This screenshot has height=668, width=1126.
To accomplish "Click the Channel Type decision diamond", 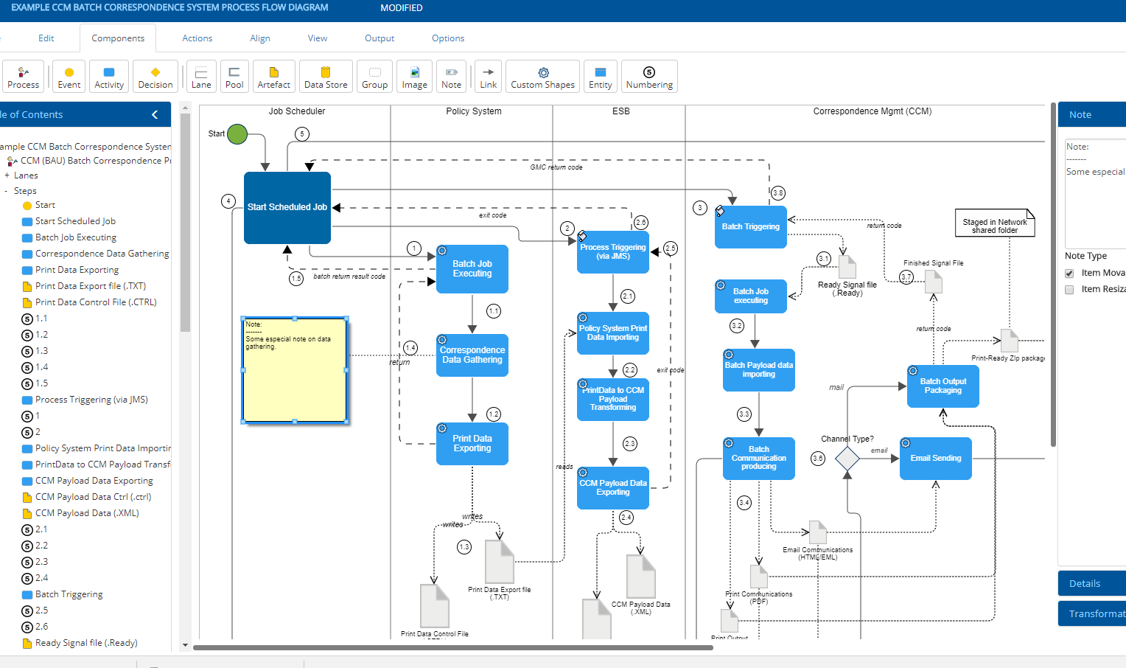I will coord(847,459).
